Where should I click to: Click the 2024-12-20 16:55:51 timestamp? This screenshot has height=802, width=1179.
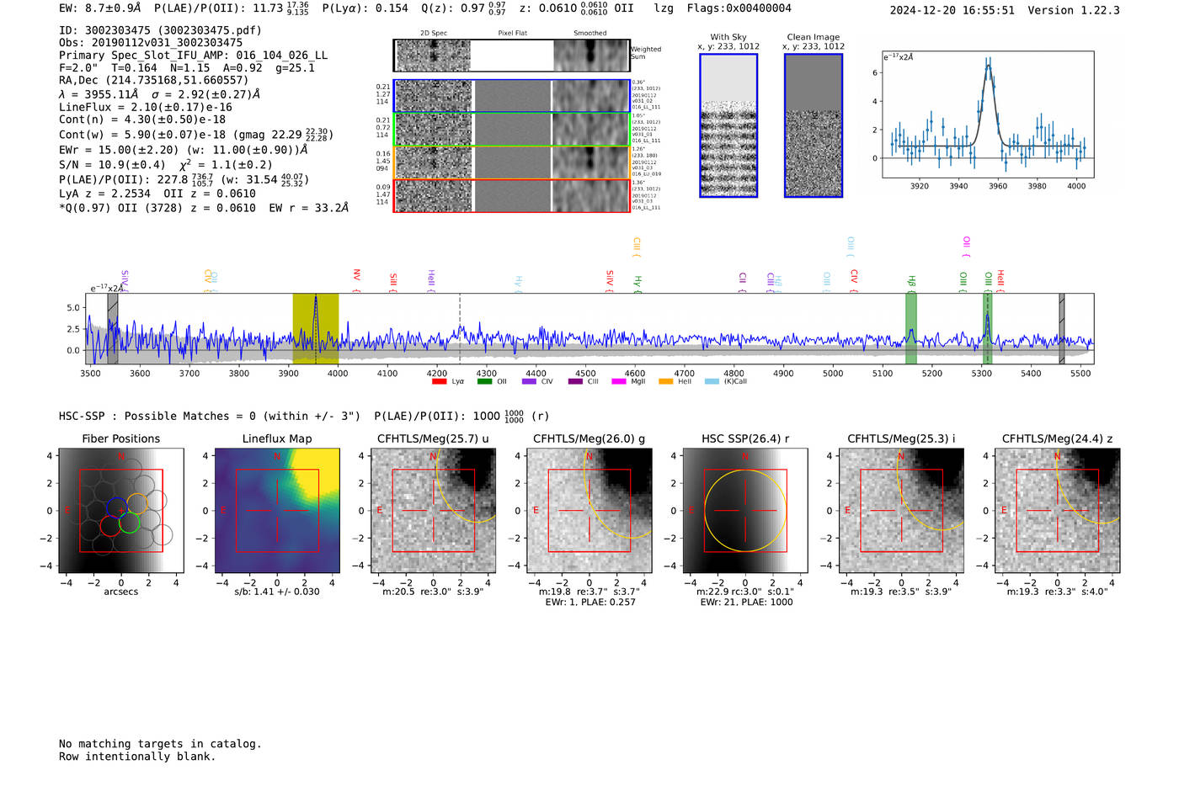(x=952, y=10)
